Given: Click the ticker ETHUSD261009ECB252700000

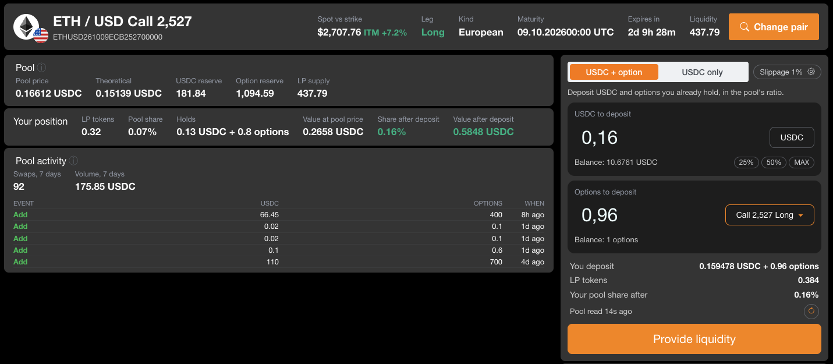Looking at the screenshot, I should pyautogui.click(x=108, y=37).
